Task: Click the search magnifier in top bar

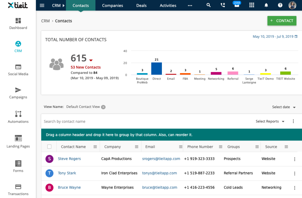Action: (209, 5)
